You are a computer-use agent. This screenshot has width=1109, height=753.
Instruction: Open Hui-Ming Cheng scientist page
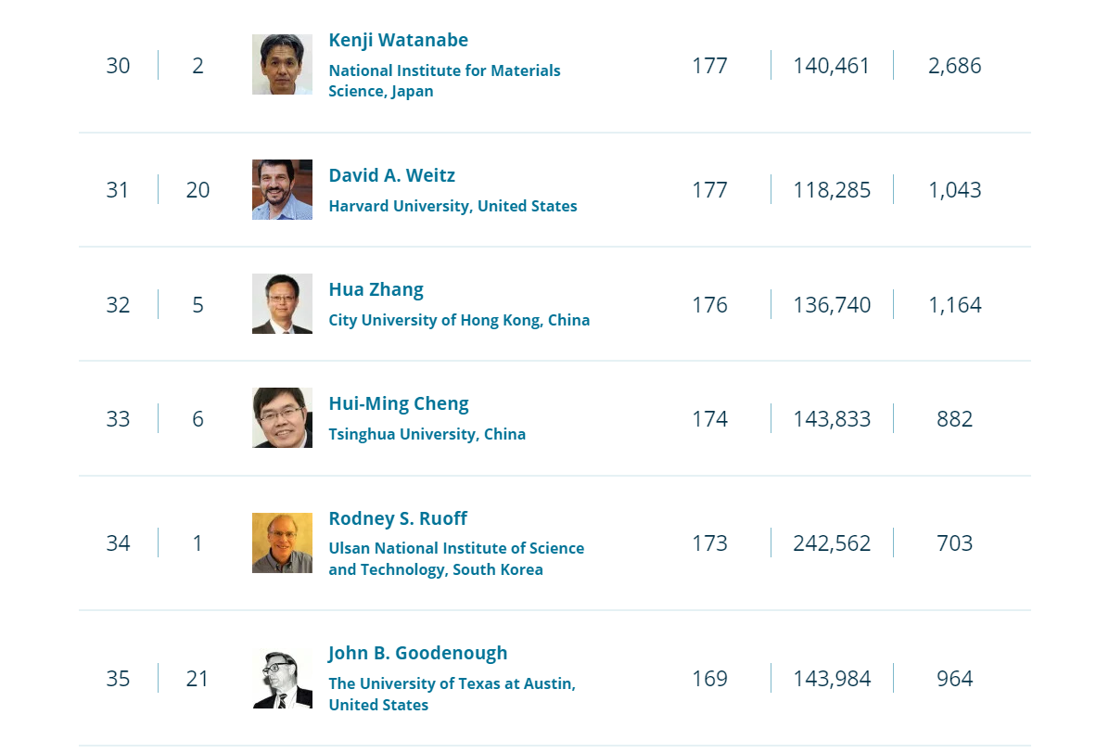(x=399, y=403)
